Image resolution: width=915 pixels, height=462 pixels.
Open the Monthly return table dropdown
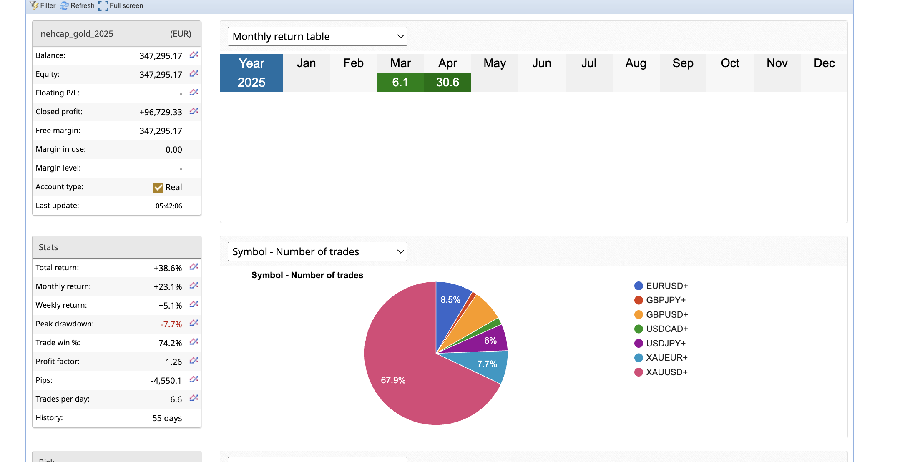point(317,36)
